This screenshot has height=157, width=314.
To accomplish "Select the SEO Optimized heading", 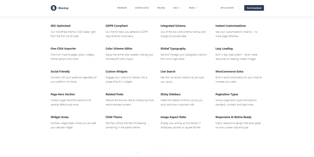I will click(x=60, y=26).
